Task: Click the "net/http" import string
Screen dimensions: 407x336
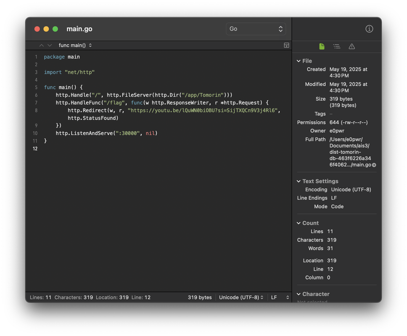Action: tap(80, 72)
